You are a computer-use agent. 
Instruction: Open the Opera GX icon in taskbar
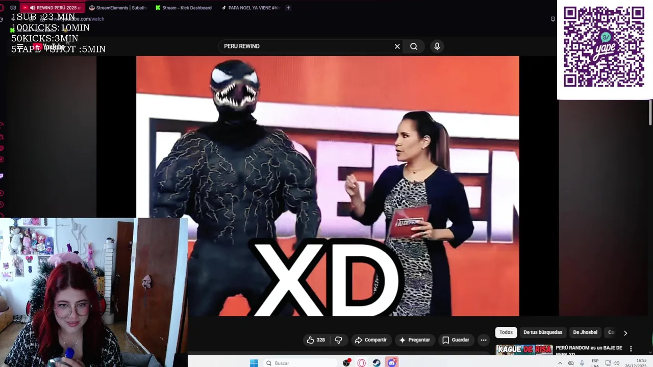click(x=361, y=363)
